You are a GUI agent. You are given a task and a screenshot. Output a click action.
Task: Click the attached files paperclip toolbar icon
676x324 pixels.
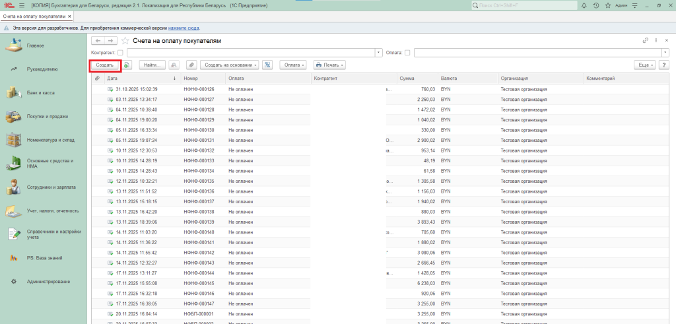(191, 65)
